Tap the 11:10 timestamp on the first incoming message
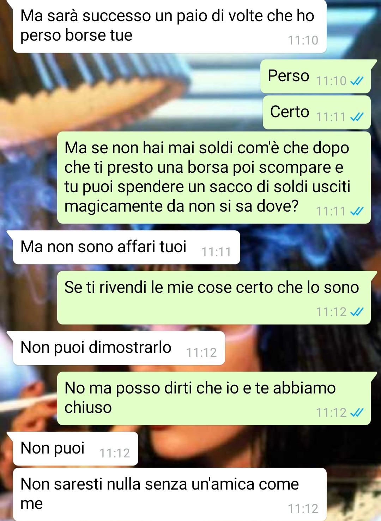381x521 pixels. [303, 41]
